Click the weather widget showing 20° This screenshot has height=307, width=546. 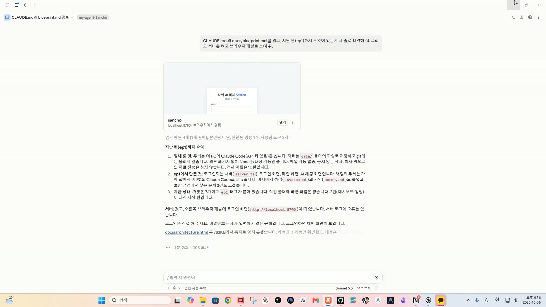[x=9, y=300]
